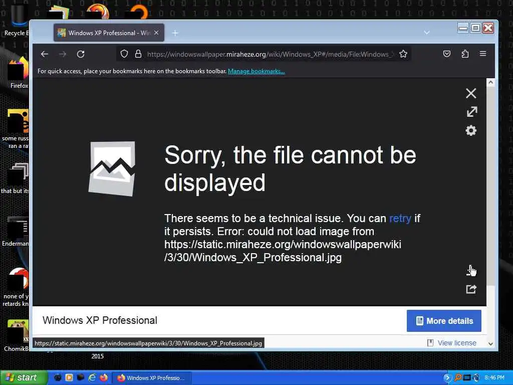The image size is (513, 385).
Task: Click the 'Sorry, the file cannot be displayed' heading
Action: click(x=290, y=168)
